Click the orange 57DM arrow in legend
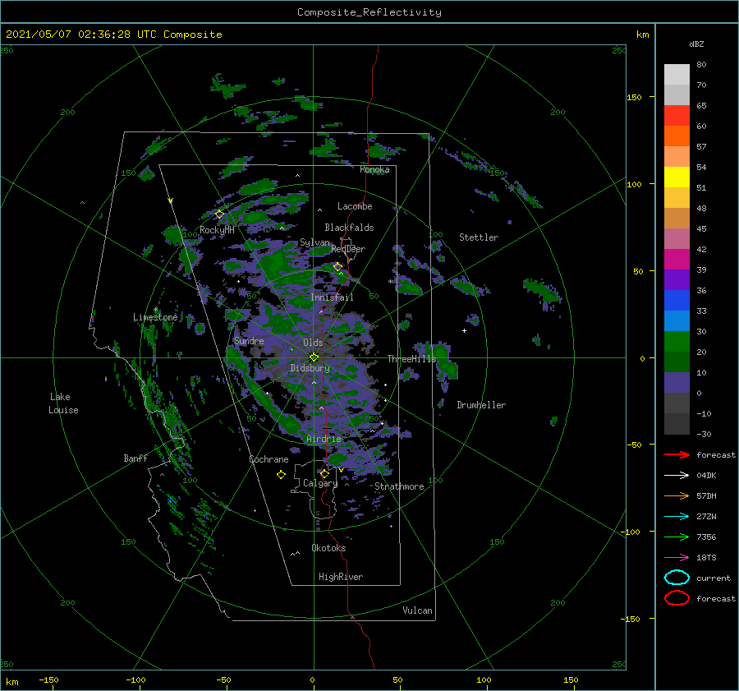 click(x=677, y=495)
